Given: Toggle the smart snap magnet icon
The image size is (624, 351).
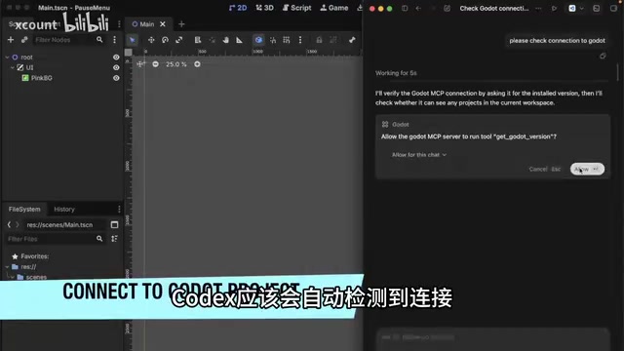Looking at the screenshot, I should click(273, 40).
